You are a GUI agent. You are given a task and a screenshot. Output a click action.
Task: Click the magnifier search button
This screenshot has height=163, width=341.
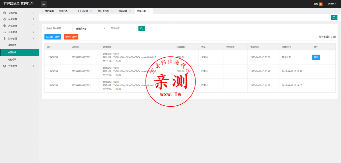click(x=142, y=29)
